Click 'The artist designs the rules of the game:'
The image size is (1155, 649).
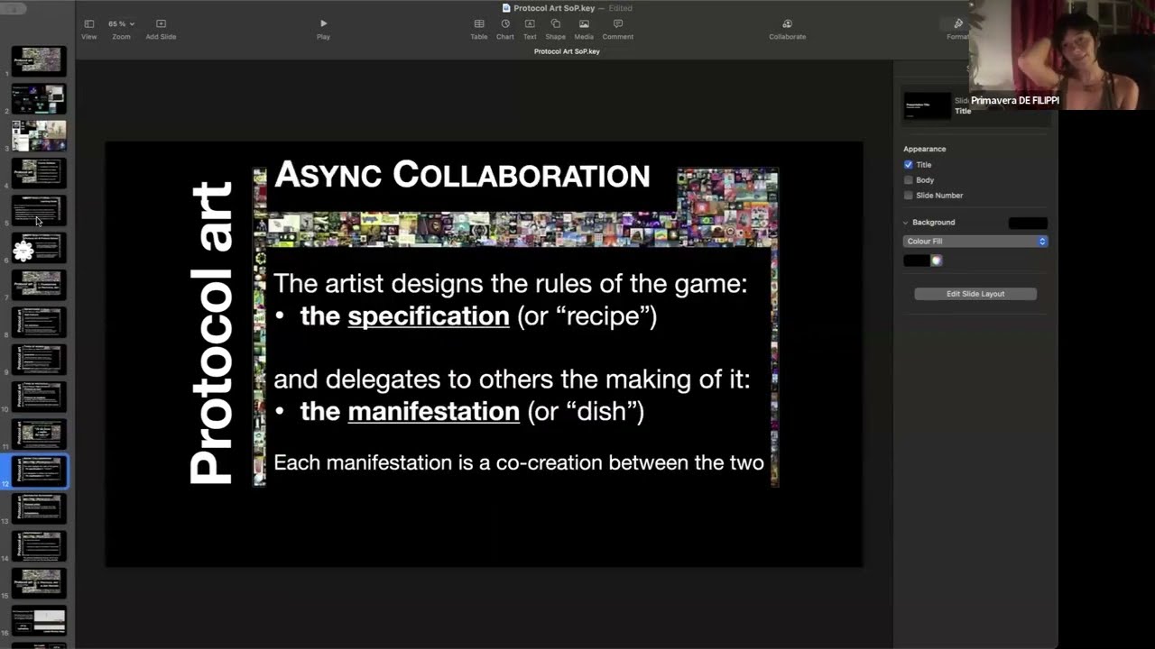[511, 284]
